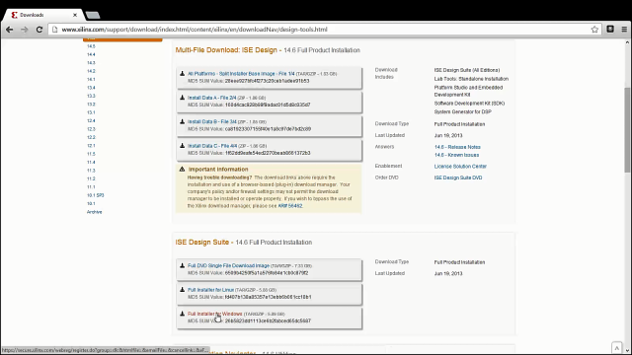Click download icon for Install Data C
Viewport: 632px width, 355px height.
(x=182, y=146)
